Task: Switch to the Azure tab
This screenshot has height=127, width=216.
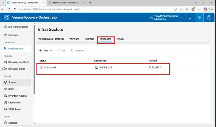Action: tap(120, 39)
